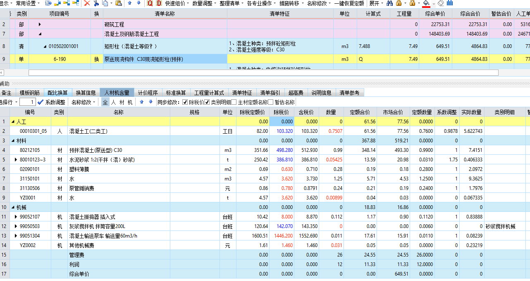Switch to the 模板钢筋 tab

point(30,93)
